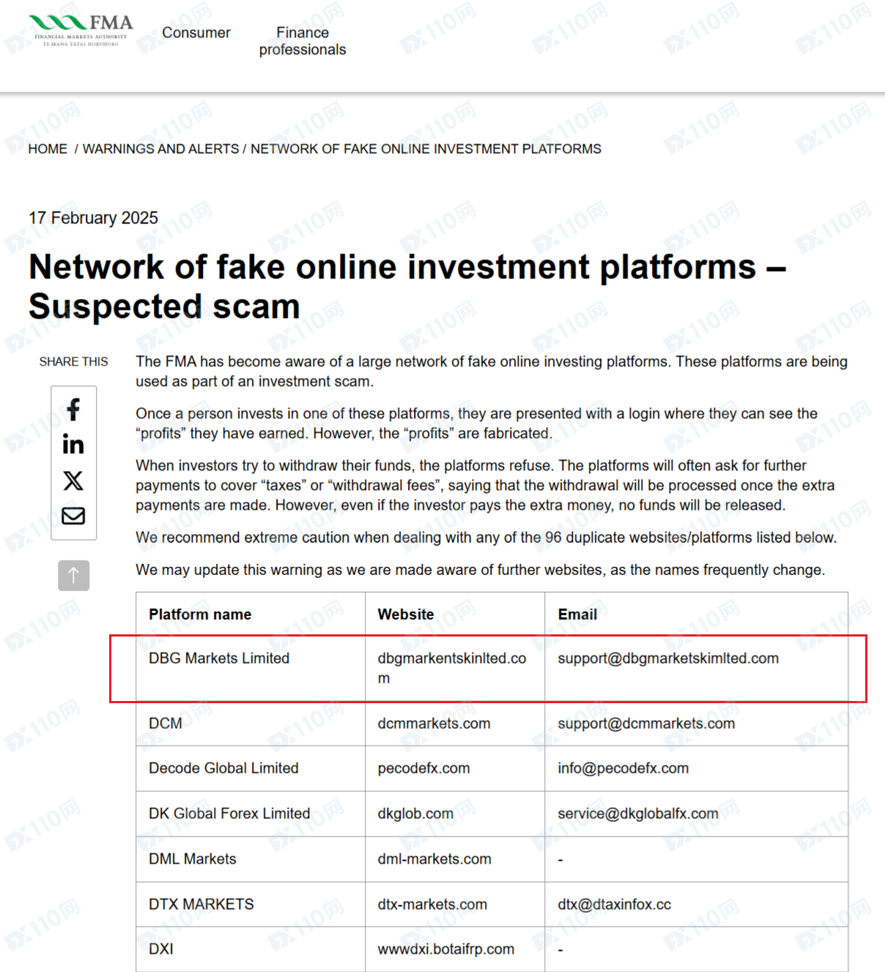885x972 pixels.
Task: Open the FMA logo home link
Action: [81, 31]
